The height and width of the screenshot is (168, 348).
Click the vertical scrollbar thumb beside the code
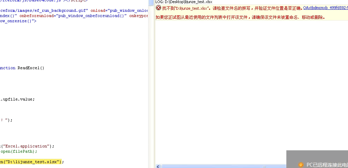click(151, 2)
